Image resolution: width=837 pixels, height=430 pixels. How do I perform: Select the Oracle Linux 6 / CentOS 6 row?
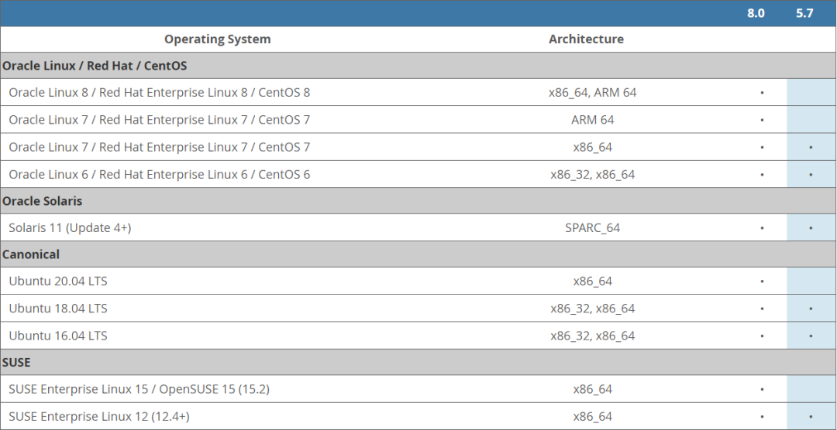pos(159,175)
